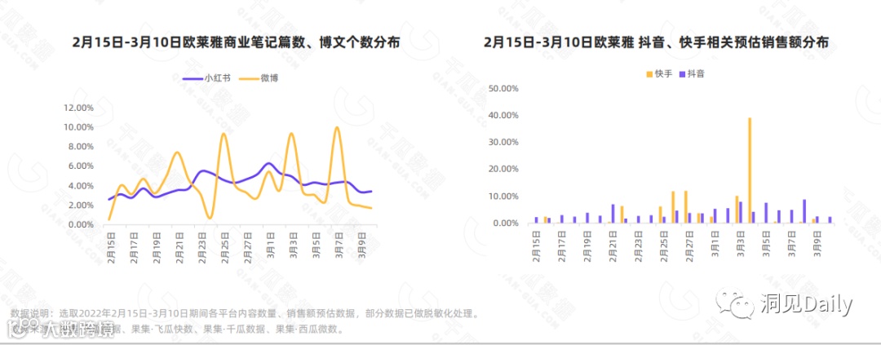Image resolution: width=881 pixels, height=345 pixels.
Task: Click 2月19日 on the bar chart x-axis
Action: [587, 245]
